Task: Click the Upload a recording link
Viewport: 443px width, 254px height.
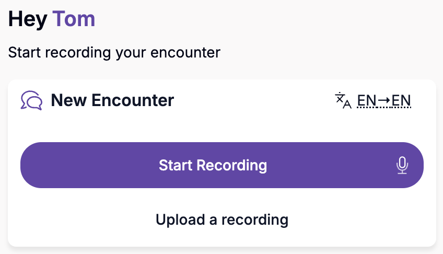Action: coord(221,220)
